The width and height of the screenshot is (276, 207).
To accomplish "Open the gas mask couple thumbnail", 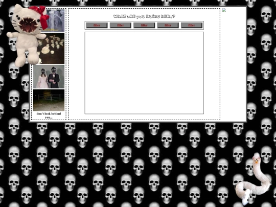I will pyautogui.click(x=49, y=77).
